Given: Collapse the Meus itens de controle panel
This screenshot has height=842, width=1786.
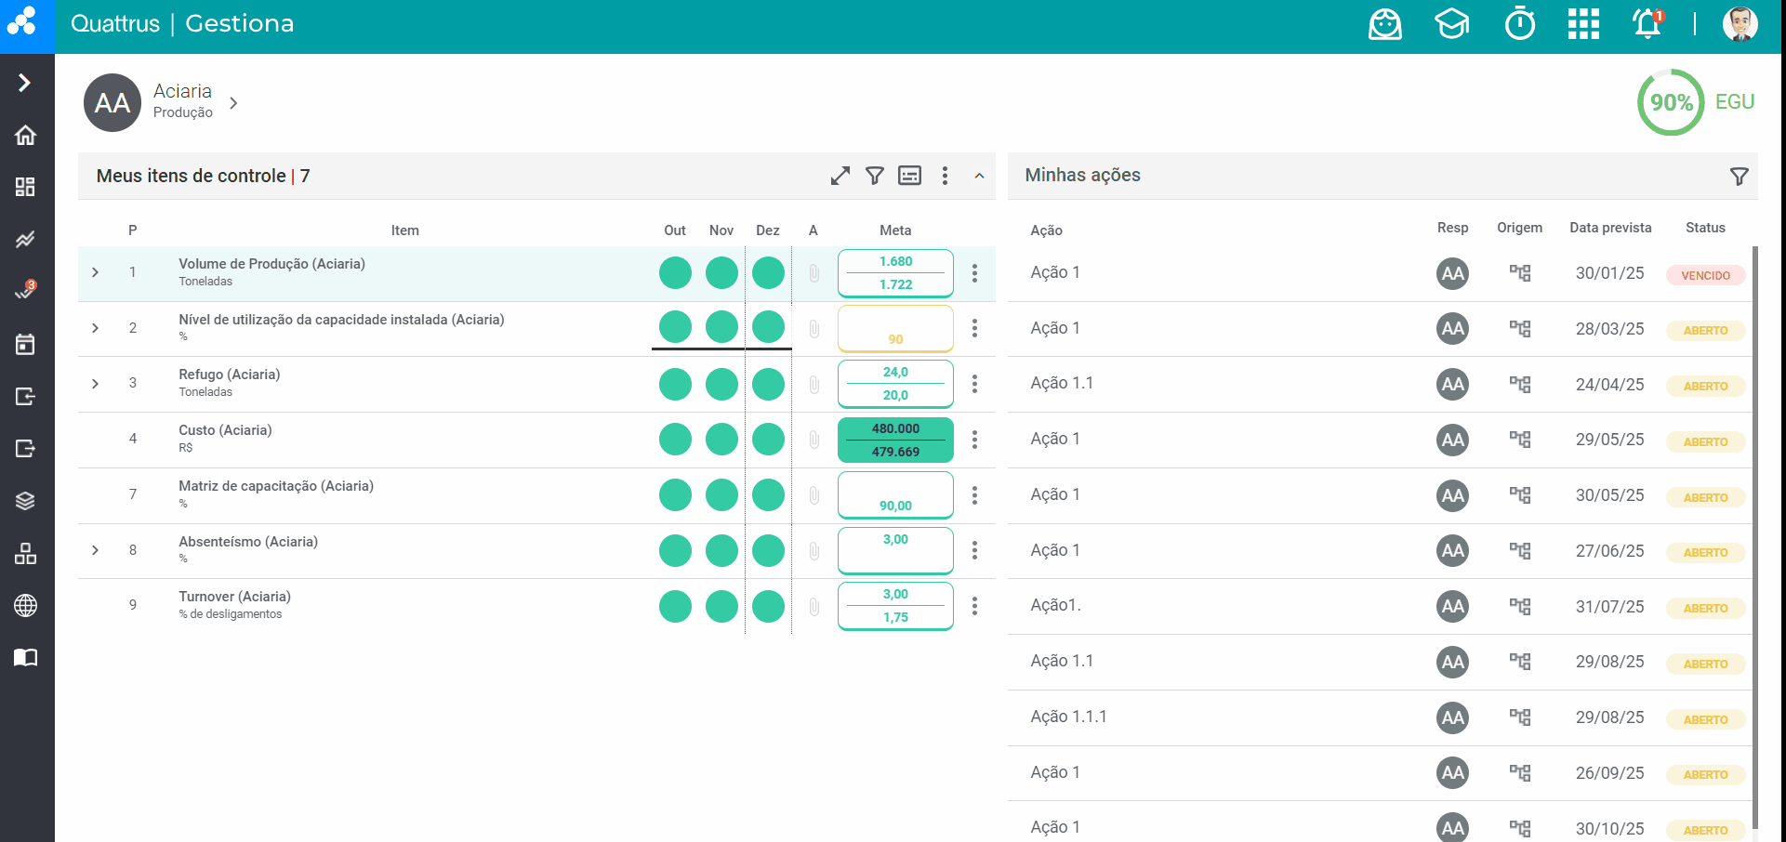Looking at the screenshot, I should click(979, 176).
